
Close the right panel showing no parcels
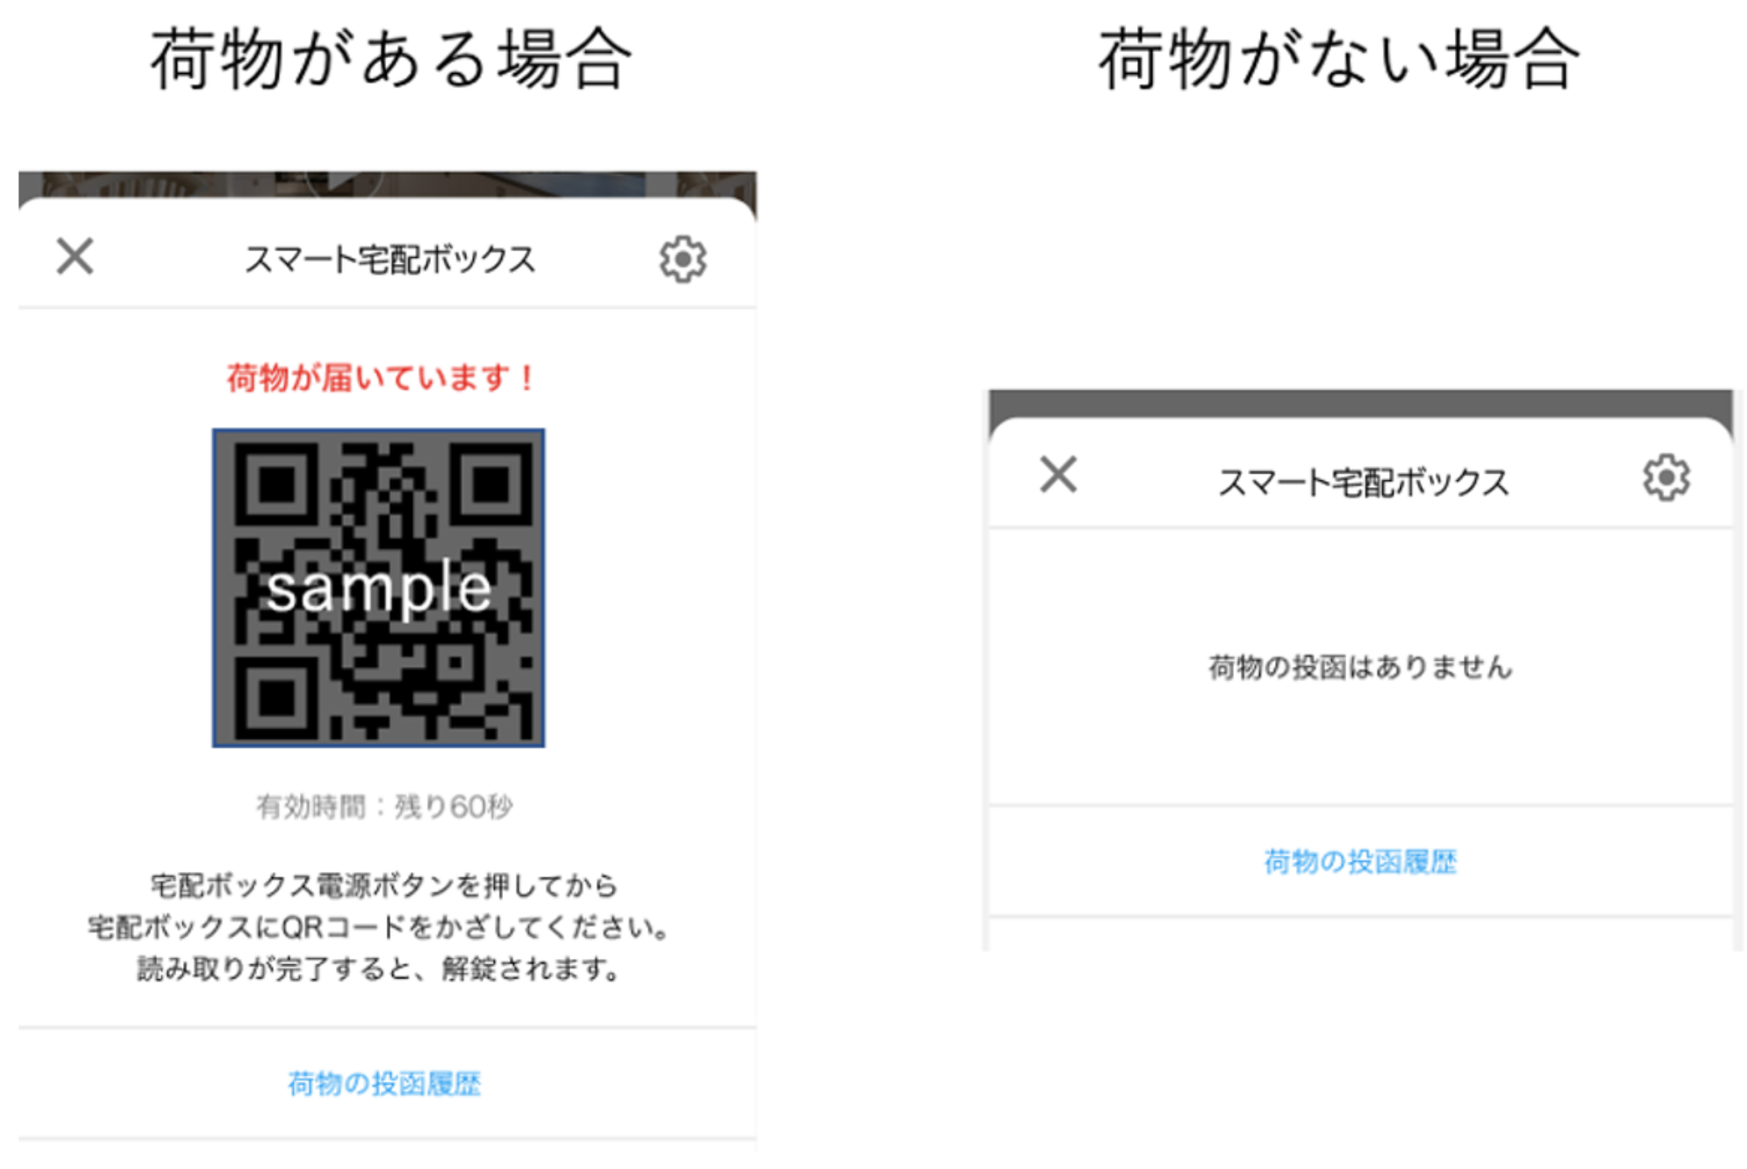pyautogui.click(x=1058, y=474)
